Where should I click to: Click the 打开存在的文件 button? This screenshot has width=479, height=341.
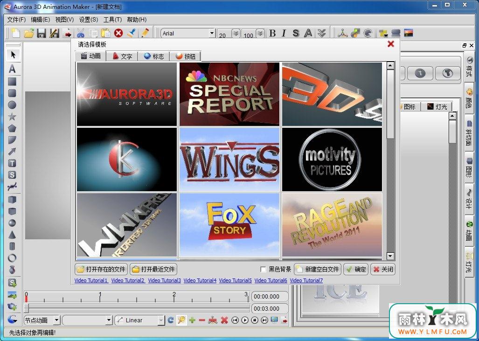click(101, 269)
